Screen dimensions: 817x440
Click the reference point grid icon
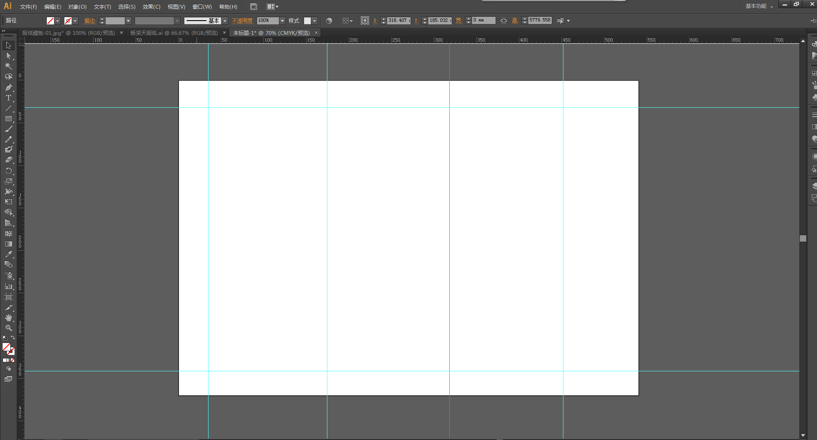[x=365, y=21]
